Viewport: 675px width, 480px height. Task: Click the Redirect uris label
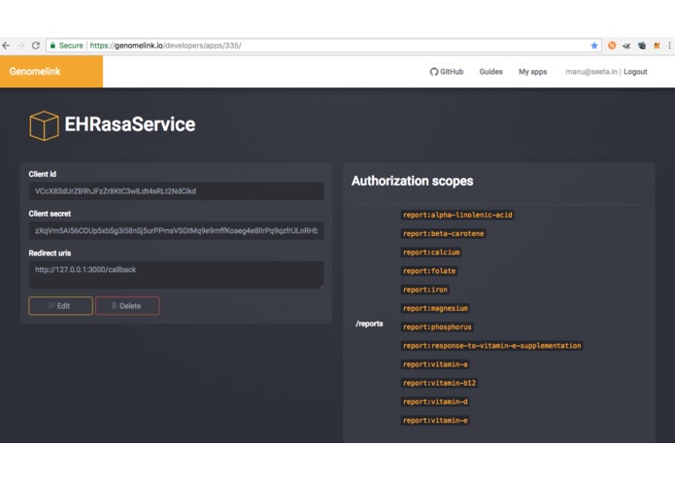(x=50, y=254)
